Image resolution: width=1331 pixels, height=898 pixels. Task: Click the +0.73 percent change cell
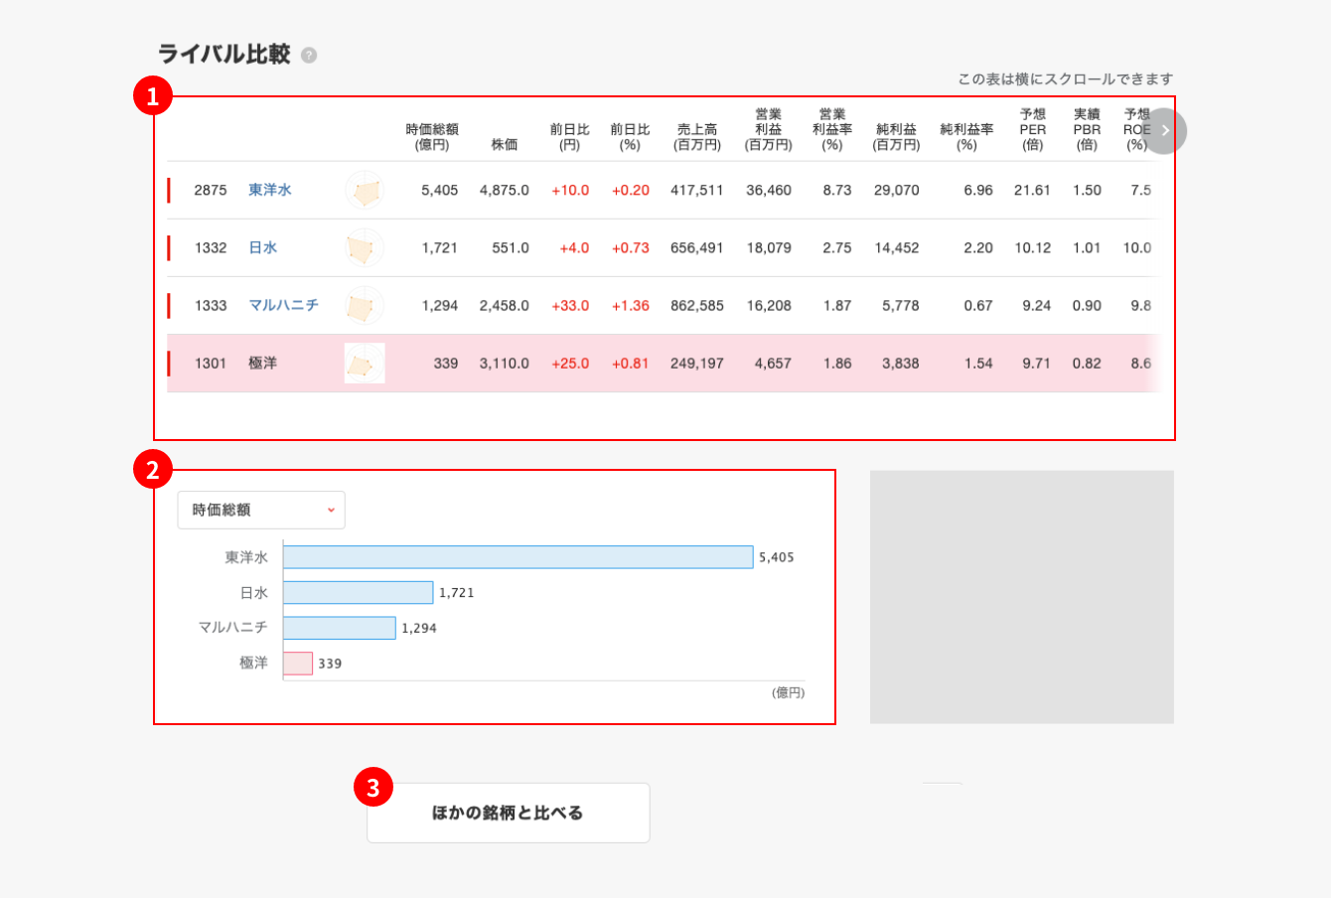(x=631, y=247)
